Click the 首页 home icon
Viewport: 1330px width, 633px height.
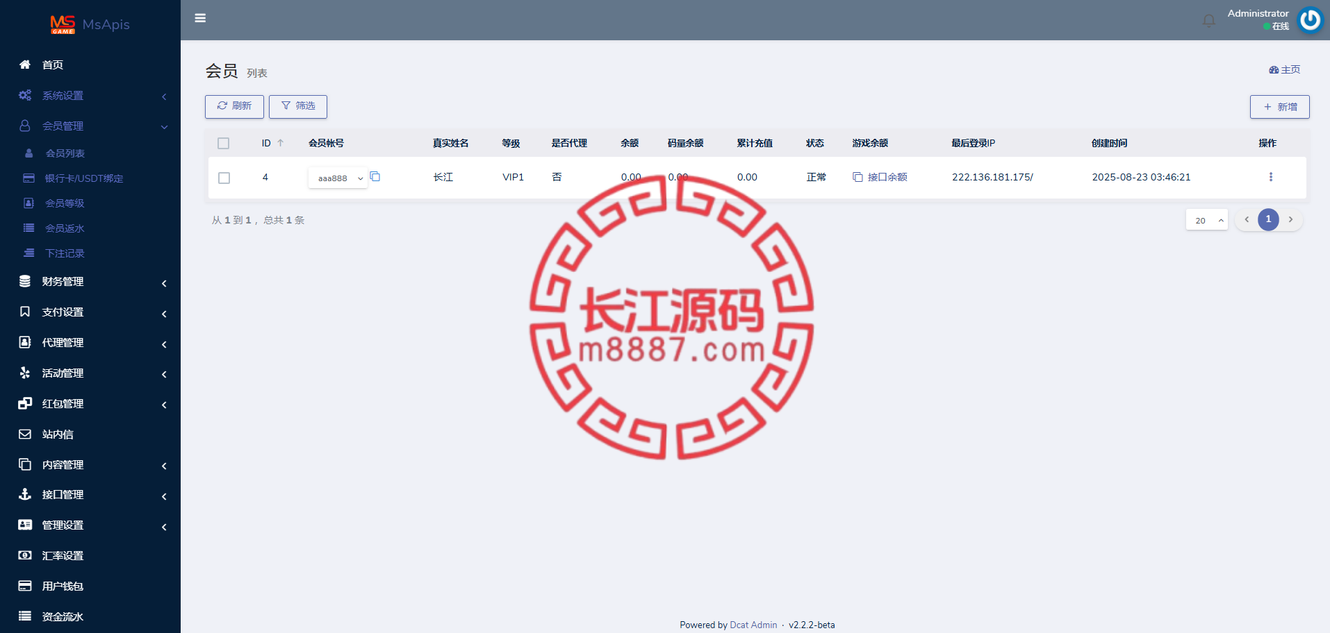point(25,65)
